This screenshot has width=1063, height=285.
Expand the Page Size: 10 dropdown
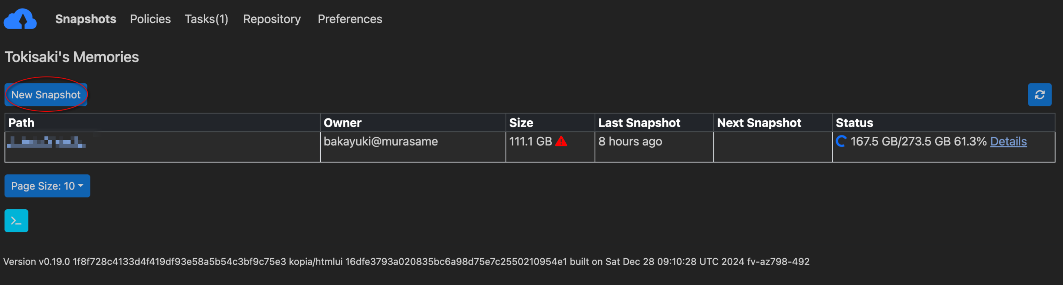(x=47, y=186)
